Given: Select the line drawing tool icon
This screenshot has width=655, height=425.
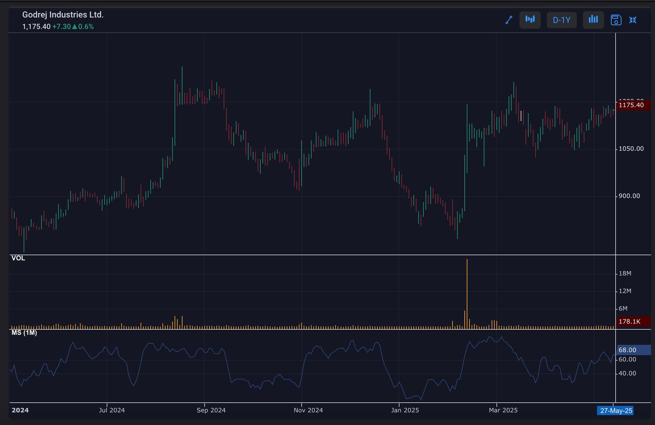Looking at the screenshot, I should pyautogui.click(x=509, y=20).
